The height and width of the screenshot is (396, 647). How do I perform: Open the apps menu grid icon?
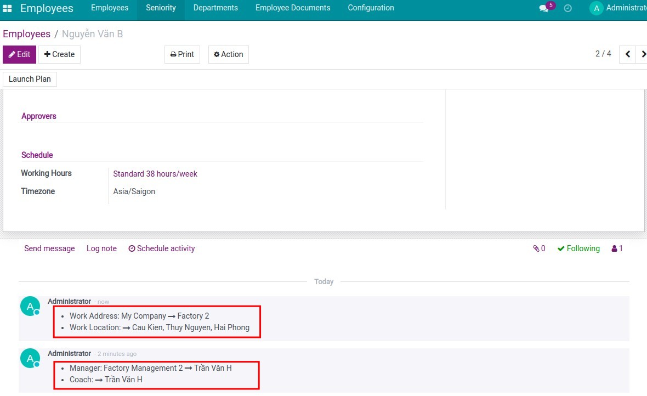(8, 8)
